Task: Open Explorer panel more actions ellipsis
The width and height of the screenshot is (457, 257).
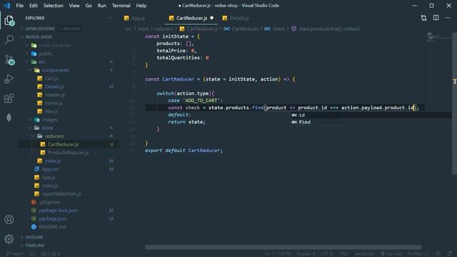Action: (109, 18)
